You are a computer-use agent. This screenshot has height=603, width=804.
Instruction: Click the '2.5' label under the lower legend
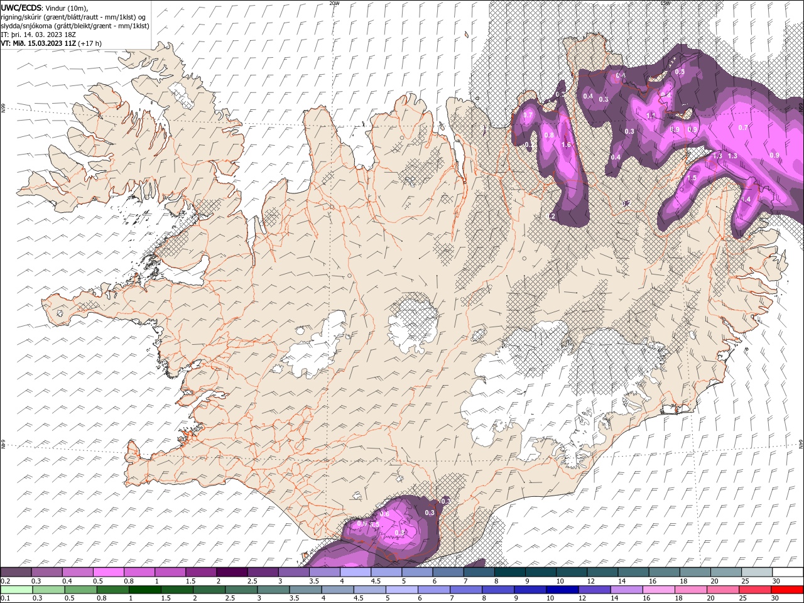click(231, 598)
